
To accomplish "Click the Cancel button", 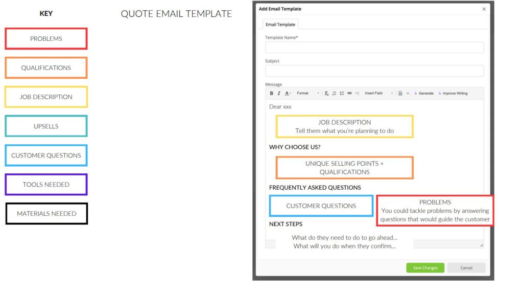I will (x=466, y=267).
